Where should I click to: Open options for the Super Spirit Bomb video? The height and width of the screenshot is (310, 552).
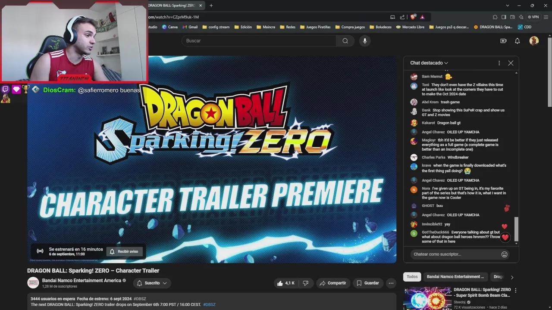pyautogui.click(x=516, y=291)
